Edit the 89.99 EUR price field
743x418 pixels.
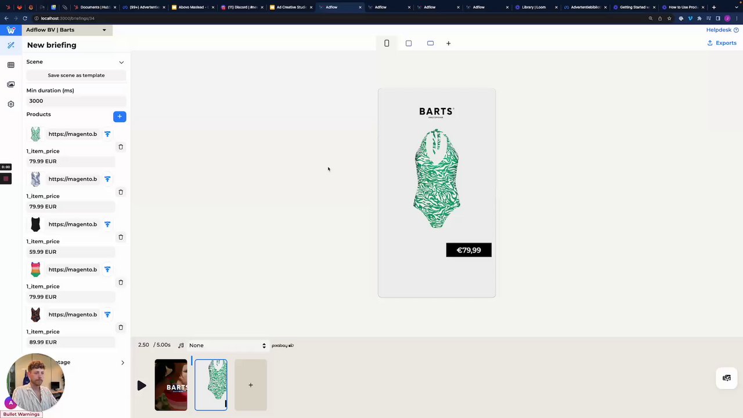[x=70, y=343]
